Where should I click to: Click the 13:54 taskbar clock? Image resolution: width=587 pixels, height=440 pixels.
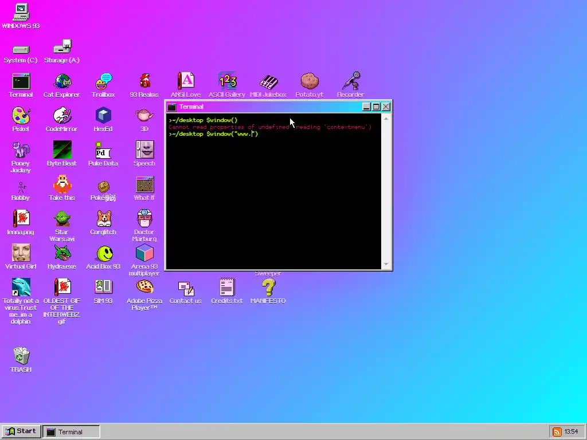572,432
